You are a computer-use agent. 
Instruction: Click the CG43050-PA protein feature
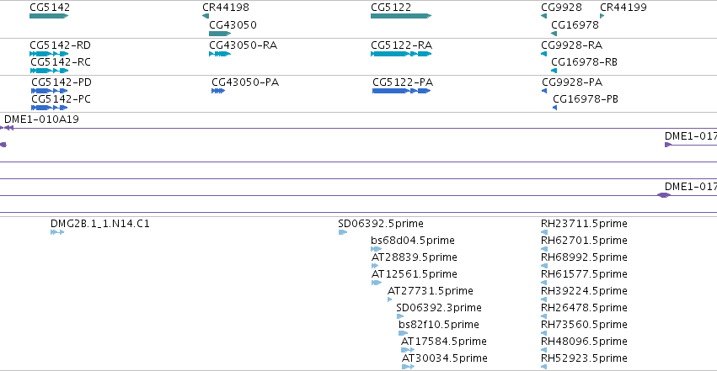[218, 91]
